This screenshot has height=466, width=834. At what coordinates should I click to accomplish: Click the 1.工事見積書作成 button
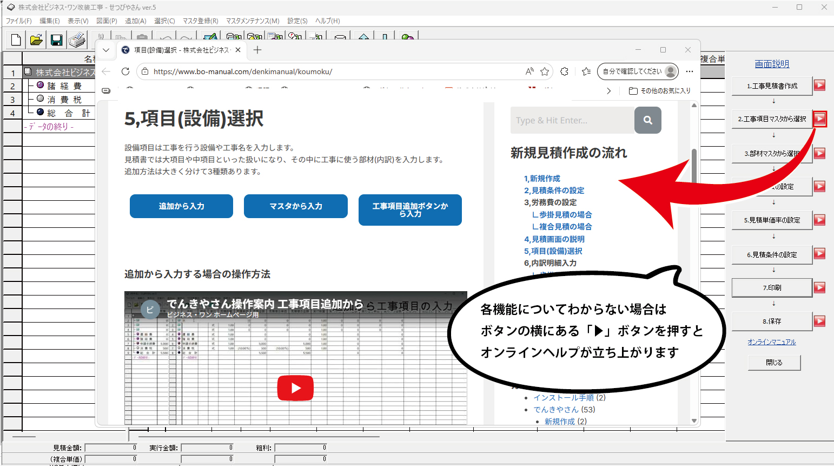[x=772, y=86]
